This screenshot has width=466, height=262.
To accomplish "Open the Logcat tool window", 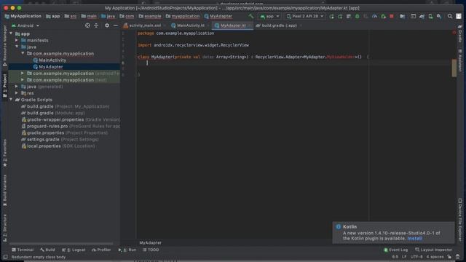I will (x=74, y=250).
